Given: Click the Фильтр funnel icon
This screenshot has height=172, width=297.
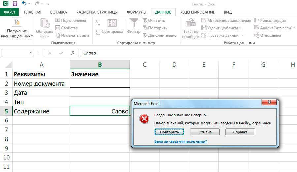Looking at the screenshot, I should [134, 23].
